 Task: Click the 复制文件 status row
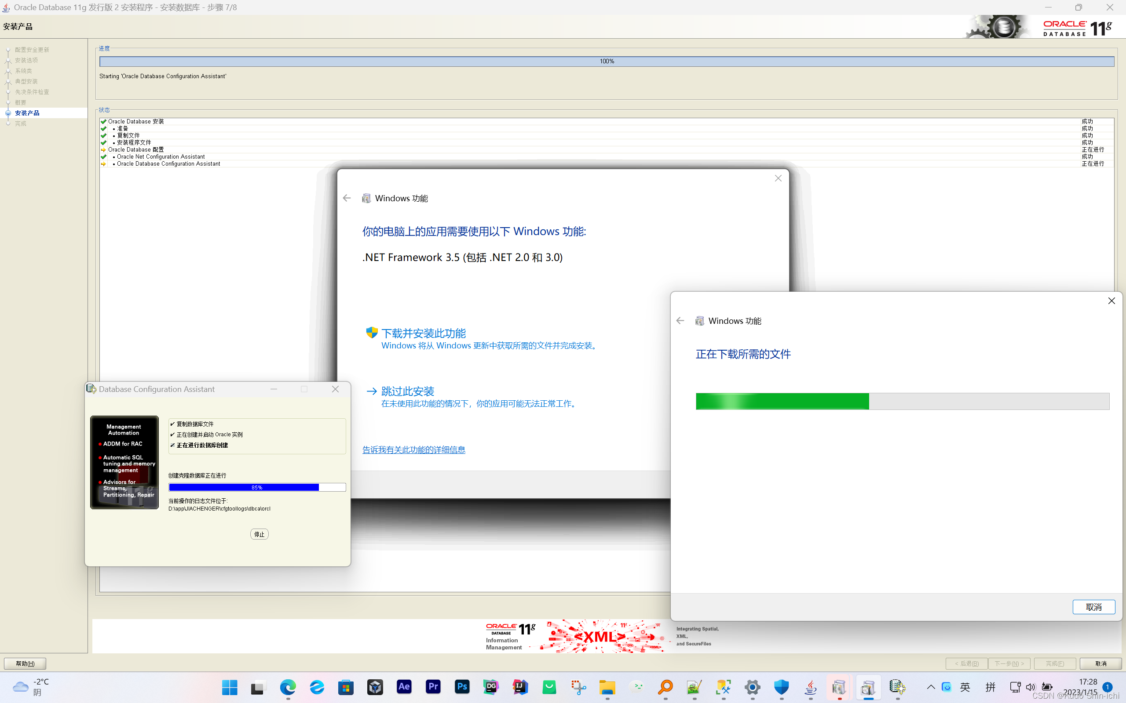click(x=607, y=136)
